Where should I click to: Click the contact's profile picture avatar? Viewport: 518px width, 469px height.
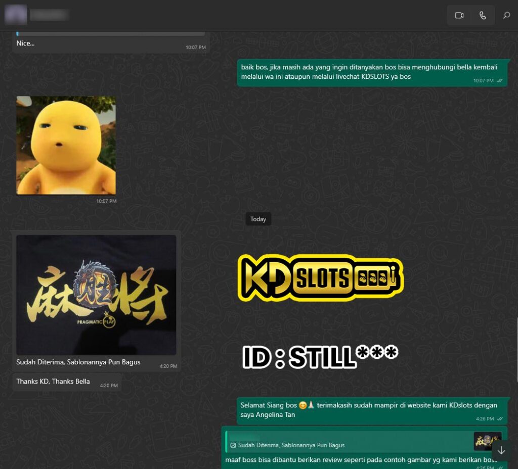point(16,15)
